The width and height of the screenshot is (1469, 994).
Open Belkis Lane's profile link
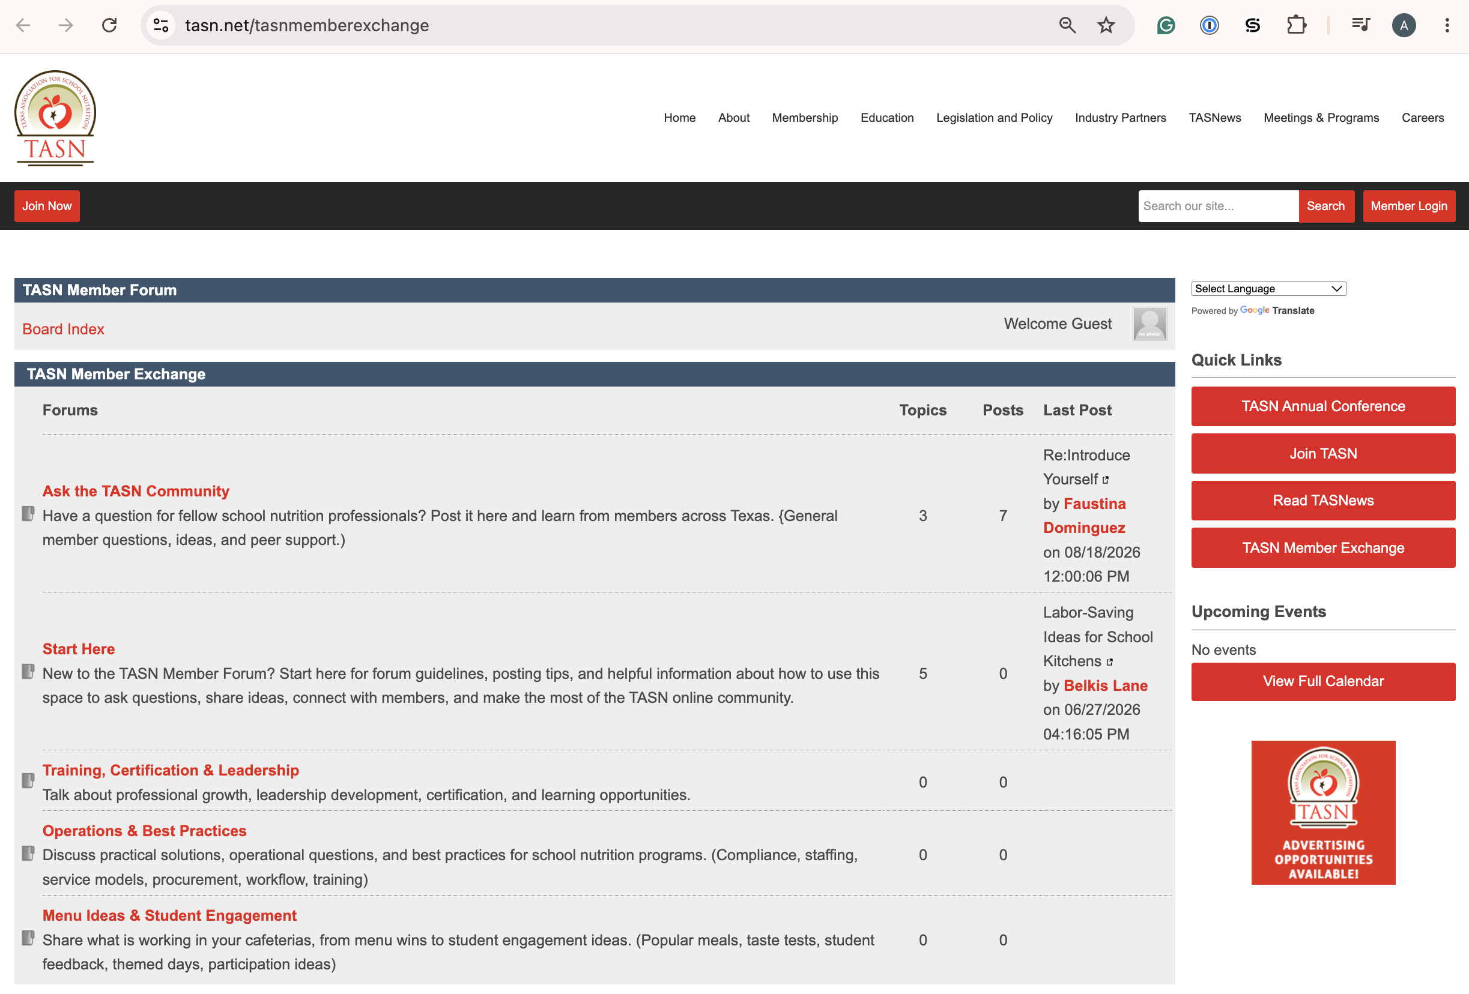click(1106, 685)
